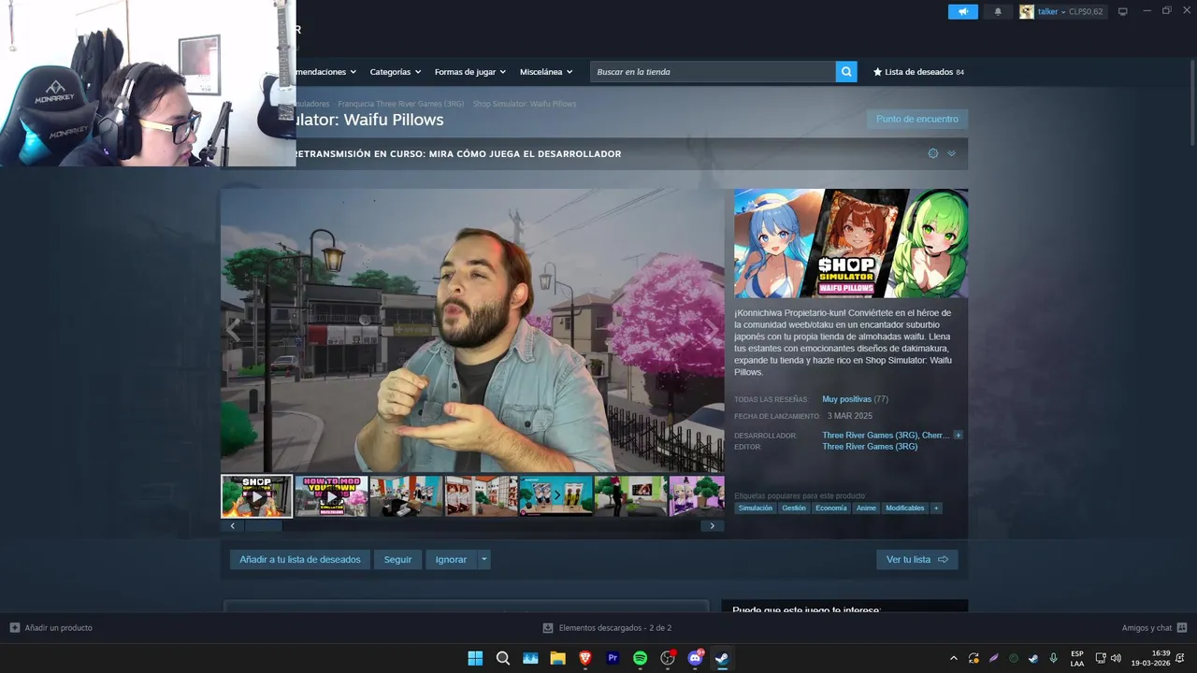Open the Miscelánea menu
Image resolution: width=1197 pixels, height=673 pixels.
546,72
